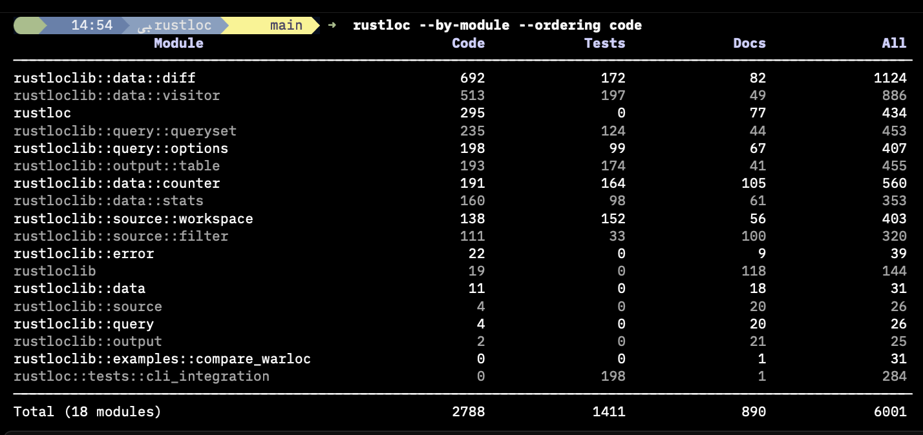Click all value 353 for data::stats

pos(894,201)
